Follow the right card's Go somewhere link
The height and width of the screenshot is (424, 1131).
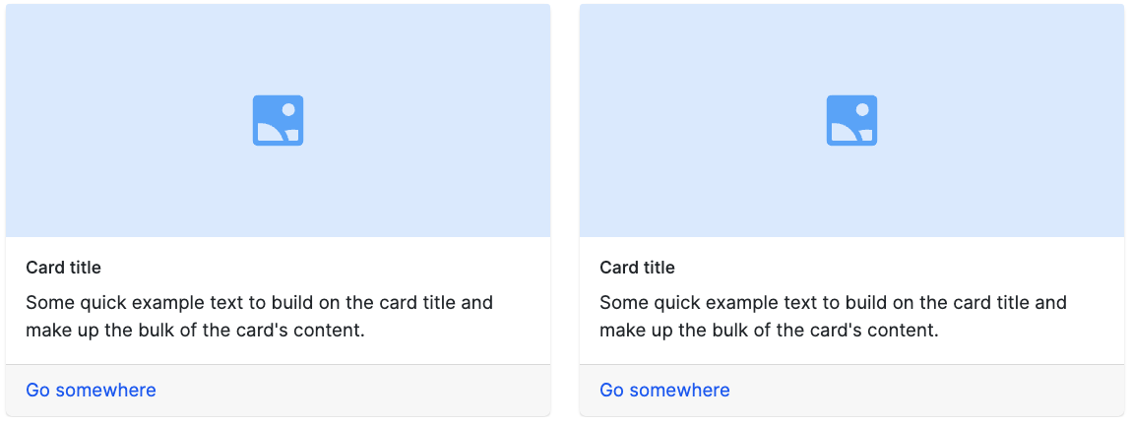[x=664, y=391]
